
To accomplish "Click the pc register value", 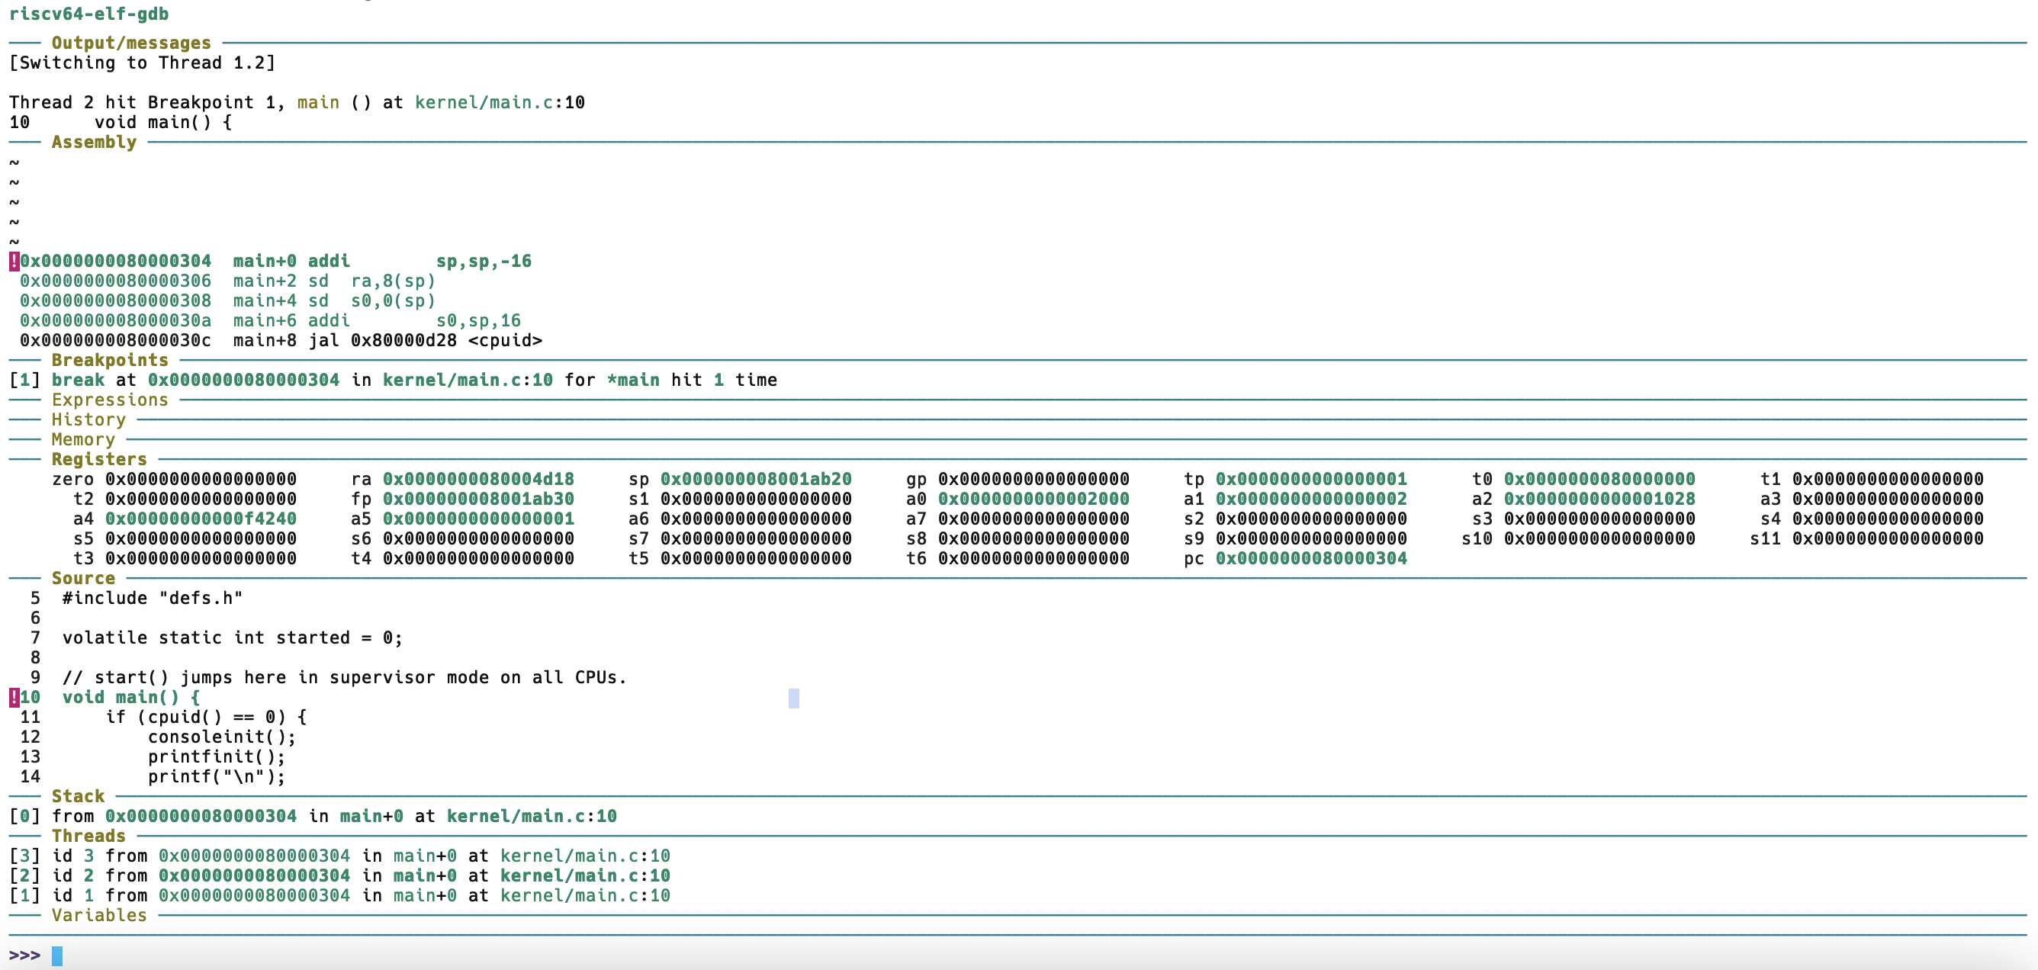I will coord(1311,557).
